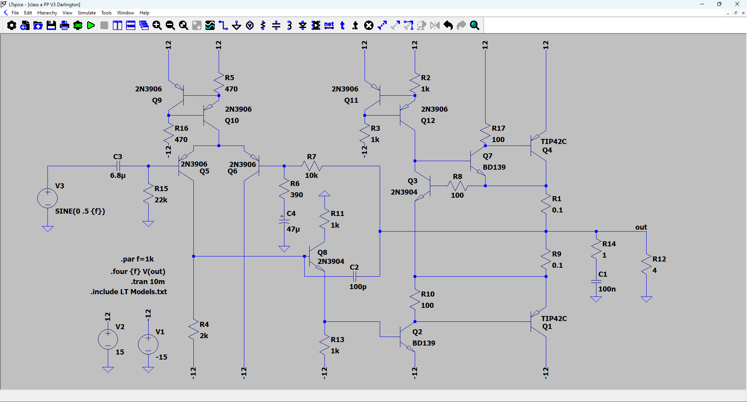Select the Resistor placement tool
Viewport: 747px width, 402px height.
[x=263, y=26]
